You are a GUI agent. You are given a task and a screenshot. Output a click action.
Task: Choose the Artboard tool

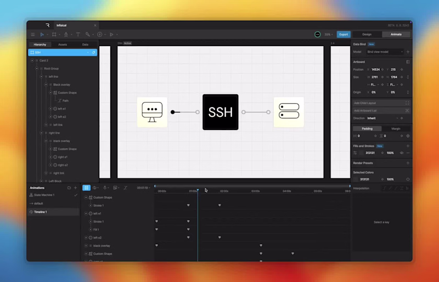coord(54,35)
